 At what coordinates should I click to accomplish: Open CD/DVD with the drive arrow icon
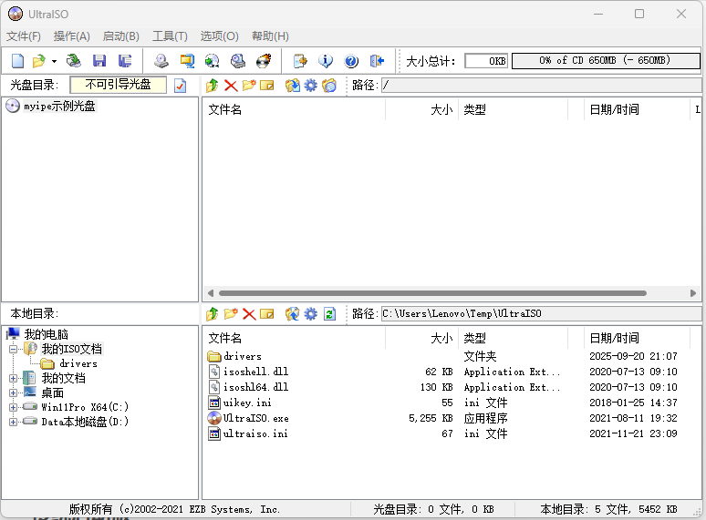click(x=73, y=61)
